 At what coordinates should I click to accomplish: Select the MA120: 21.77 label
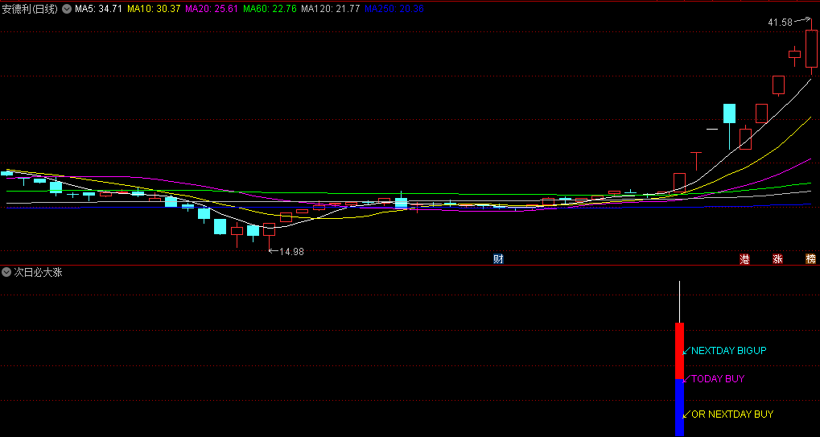[x=331, y=9]
